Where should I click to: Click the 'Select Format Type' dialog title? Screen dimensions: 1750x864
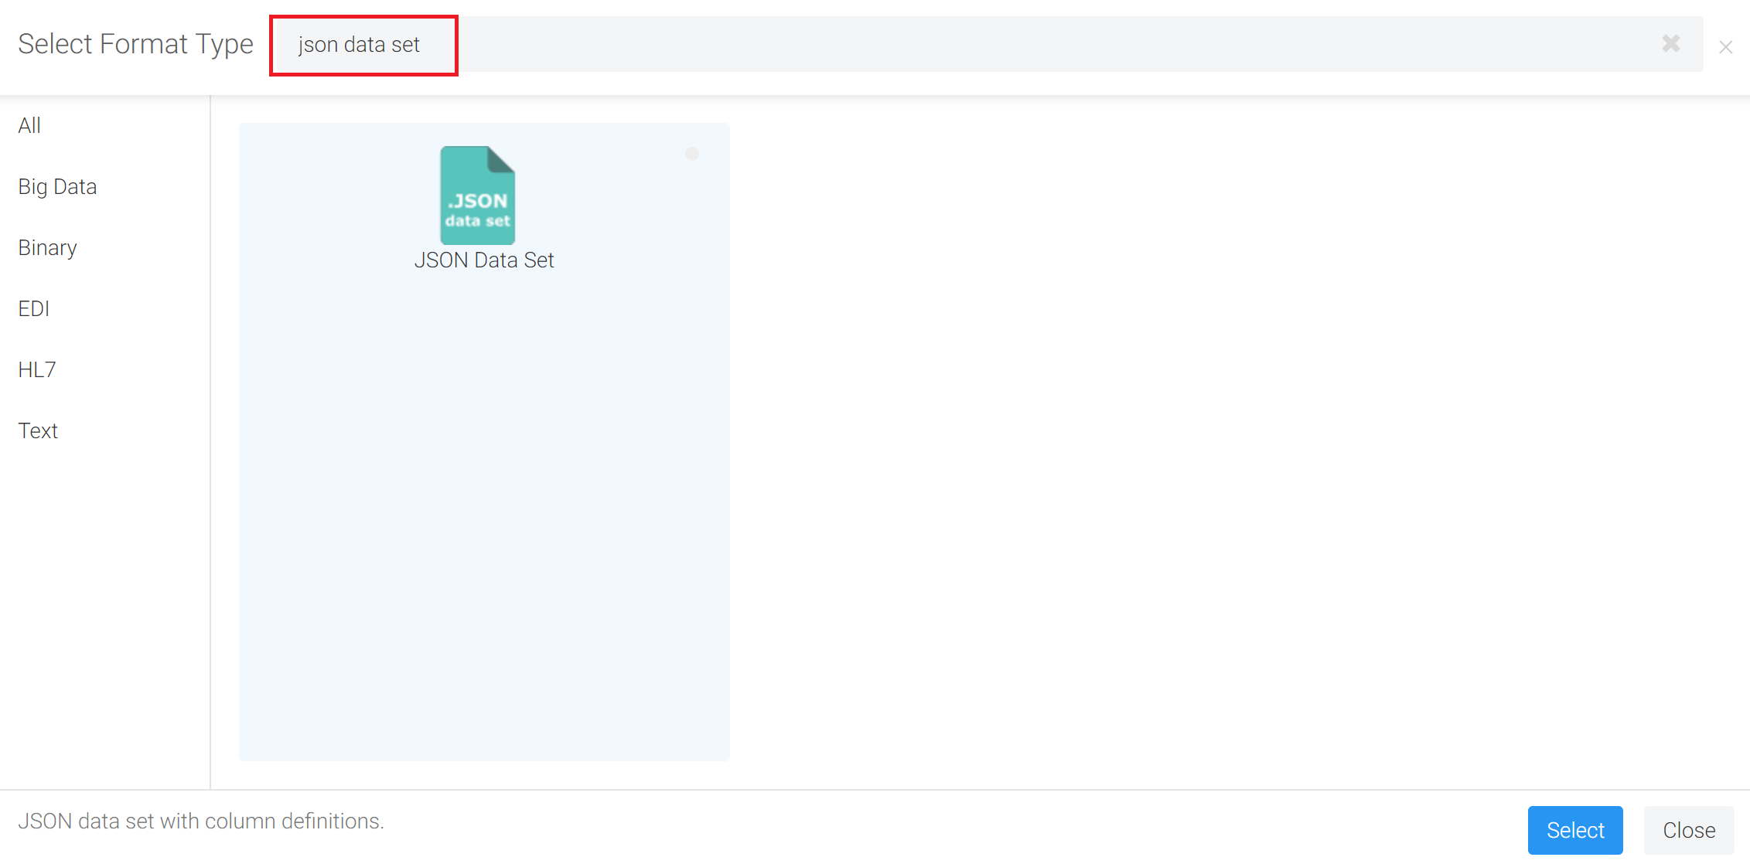click(135, 44)
